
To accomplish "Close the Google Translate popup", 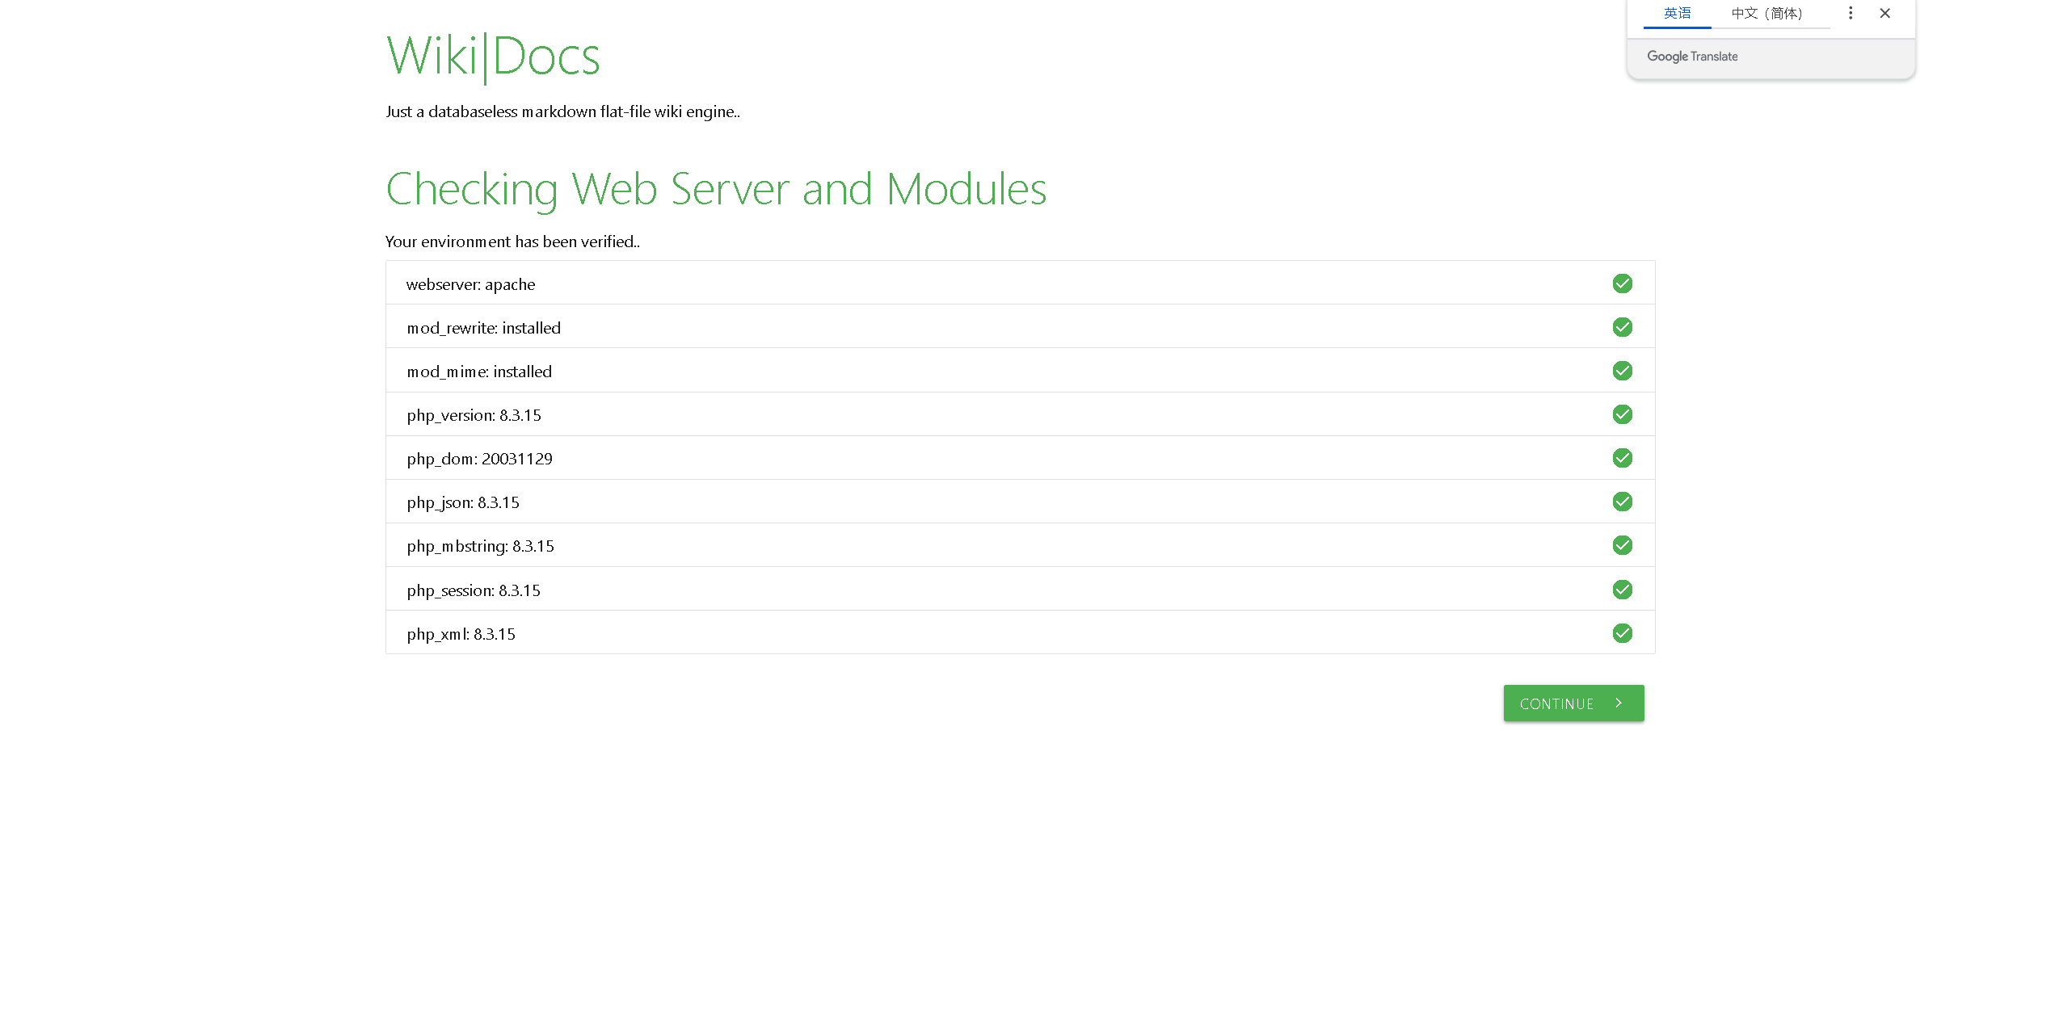I will [x=1885, y=13].
